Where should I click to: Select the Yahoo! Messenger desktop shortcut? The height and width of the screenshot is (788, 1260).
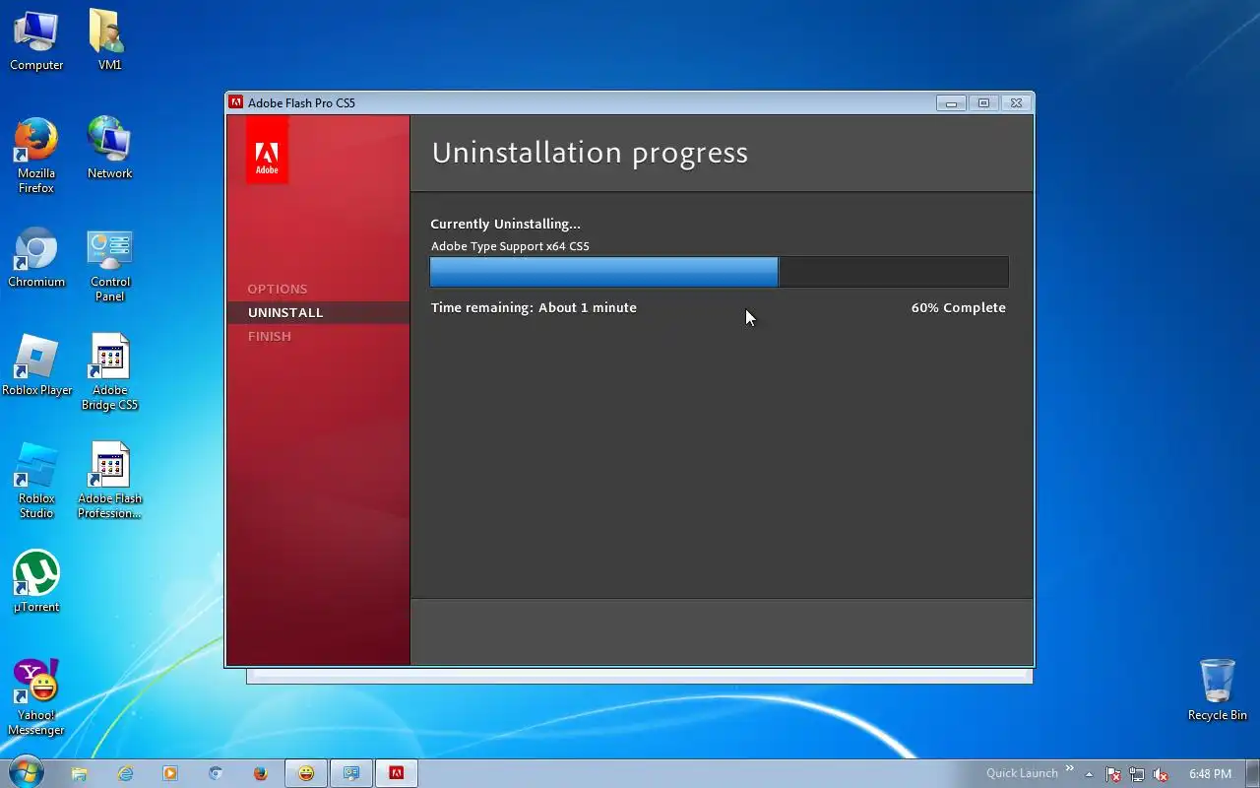pos(36,697)
